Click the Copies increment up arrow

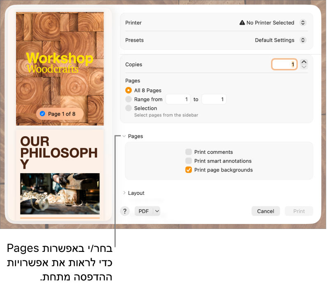(x=304, y=62)
